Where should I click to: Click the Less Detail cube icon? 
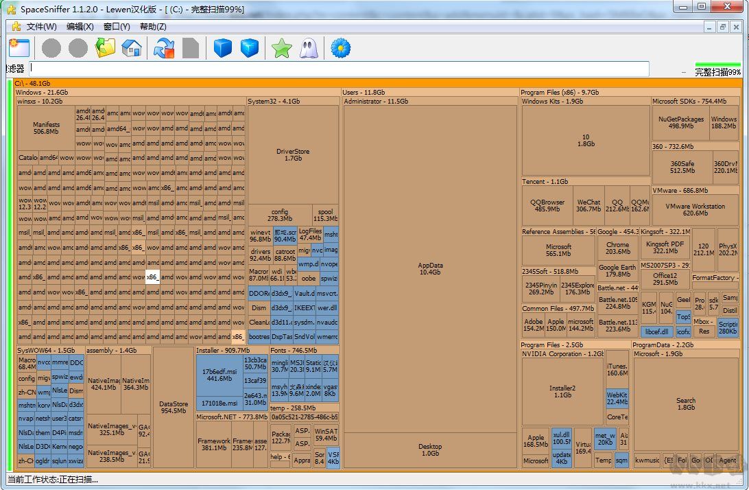click(223, 48)
